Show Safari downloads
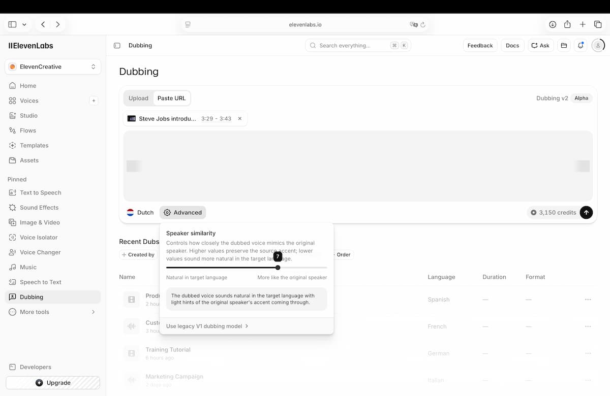Screen dimensions: 610x396 (x=553, y=24)
